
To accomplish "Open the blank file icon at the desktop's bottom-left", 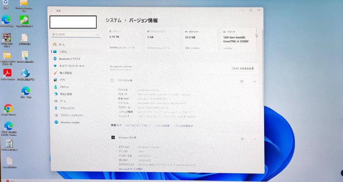I will (x=9, y=161).
